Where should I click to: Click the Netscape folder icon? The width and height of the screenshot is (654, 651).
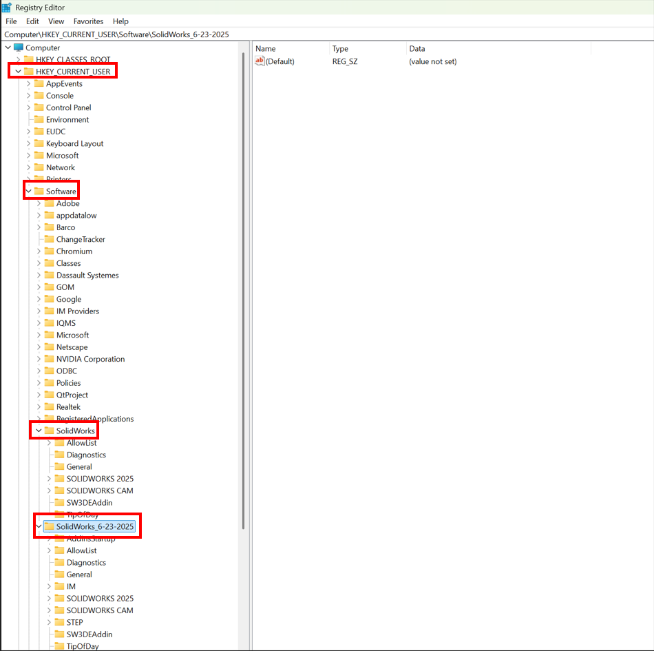point(49,347)
